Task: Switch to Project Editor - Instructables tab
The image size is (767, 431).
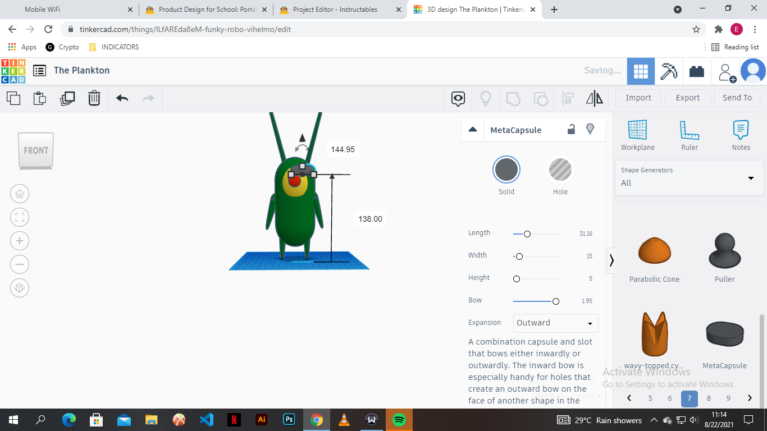Action: pyautogui.click(x=340, y=10)
